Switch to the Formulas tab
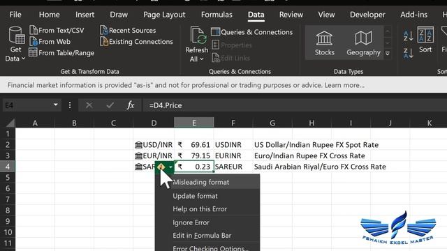 click(x=217, y=15)
